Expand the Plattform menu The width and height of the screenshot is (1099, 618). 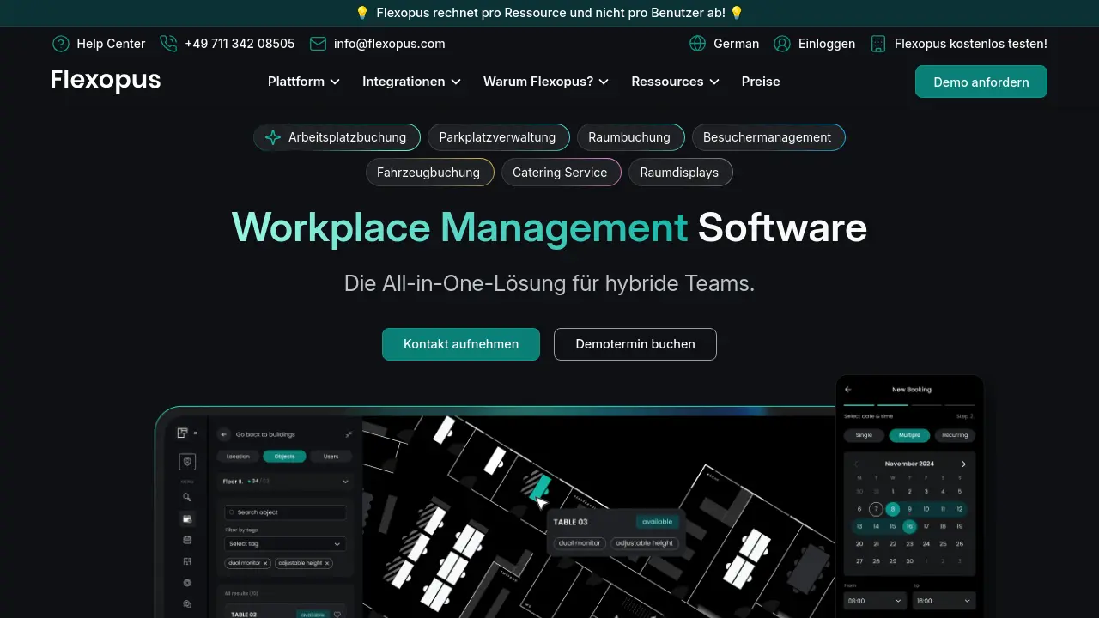click(x=304, y=82)
